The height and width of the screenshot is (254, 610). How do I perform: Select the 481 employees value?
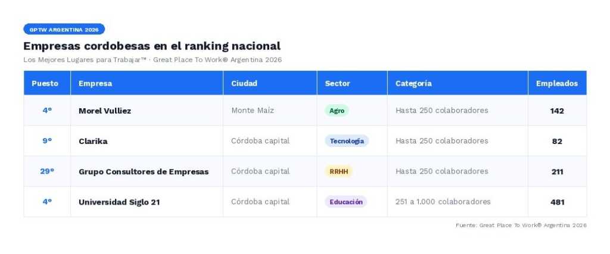(557, 202)
